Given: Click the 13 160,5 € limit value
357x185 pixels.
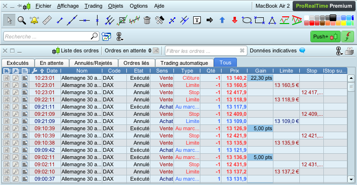Looking at the screenshot, I should coord(287,85).
